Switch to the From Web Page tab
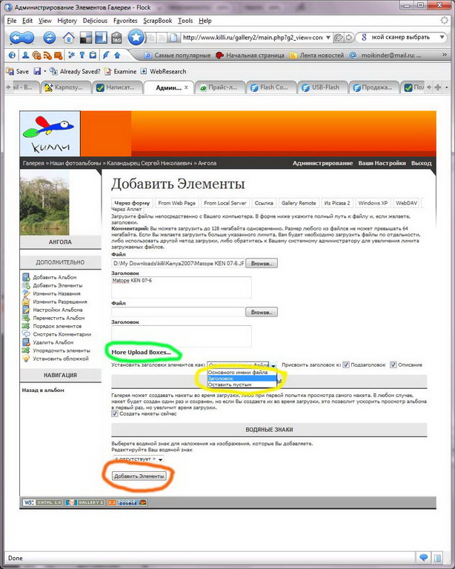455x569 pixels. point(176,202)
